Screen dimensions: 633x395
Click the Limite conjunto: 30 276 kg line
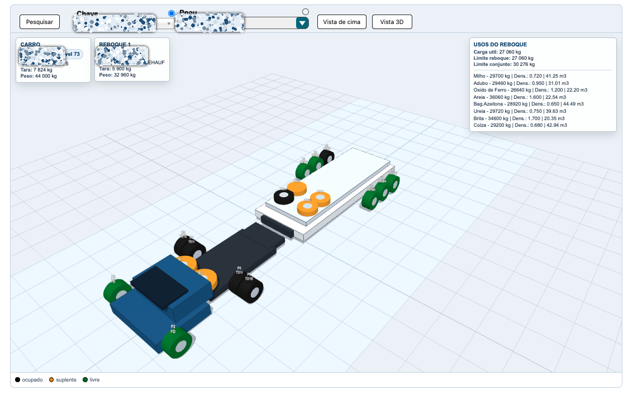point(504,64)
